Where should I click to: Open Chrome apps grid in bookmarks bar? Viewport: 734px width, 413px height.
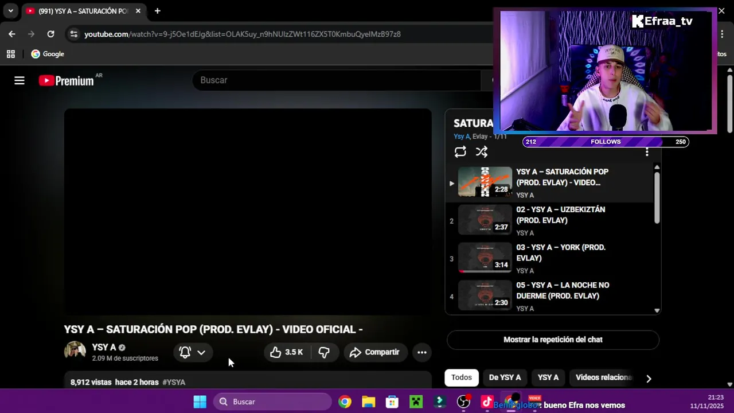point(10,54)
